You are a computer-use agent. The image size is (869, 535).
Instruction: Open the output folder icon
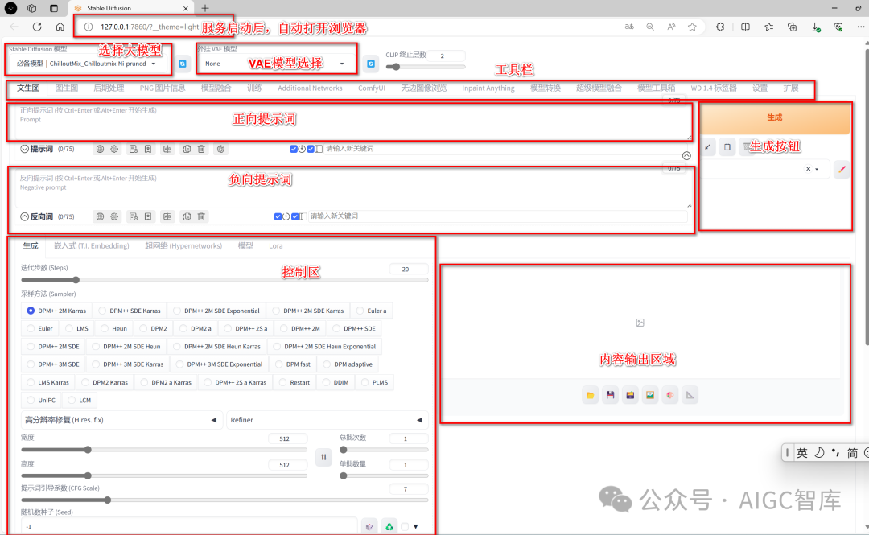point(591,395)
